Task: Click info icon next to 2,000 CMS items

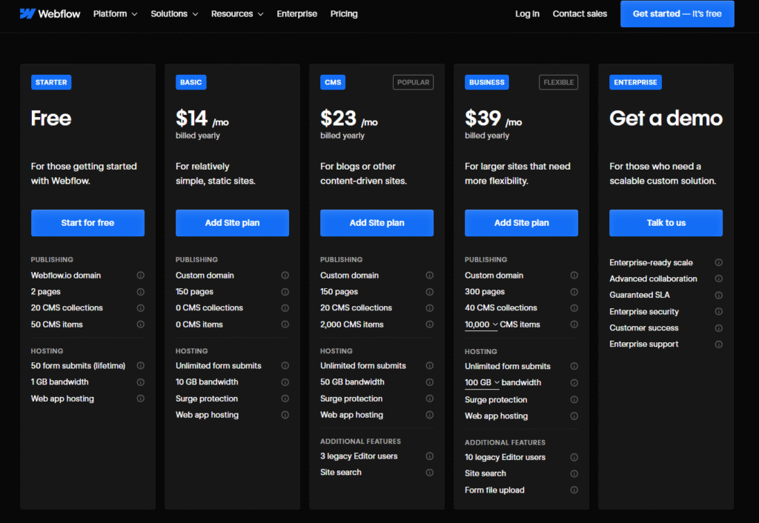Action: (x=430, y=324)
